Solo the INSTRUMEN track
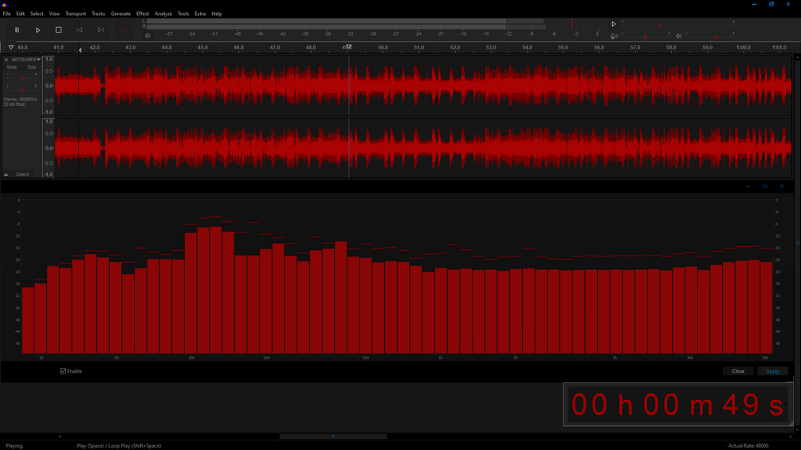801x450 pixels. [32, 68]
